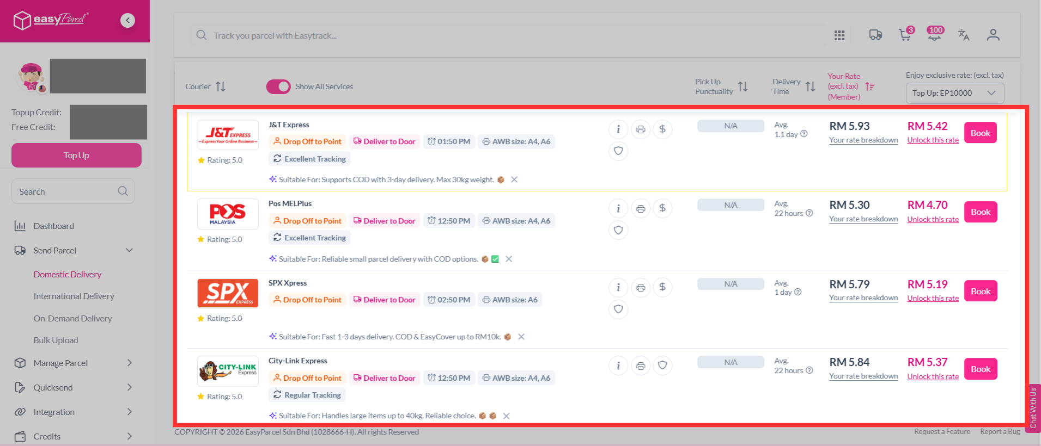The width and height of the screenshot is (1041, 446).
Task: Click the dollar icon for Pos MELPlus
Action: [662, 208]
